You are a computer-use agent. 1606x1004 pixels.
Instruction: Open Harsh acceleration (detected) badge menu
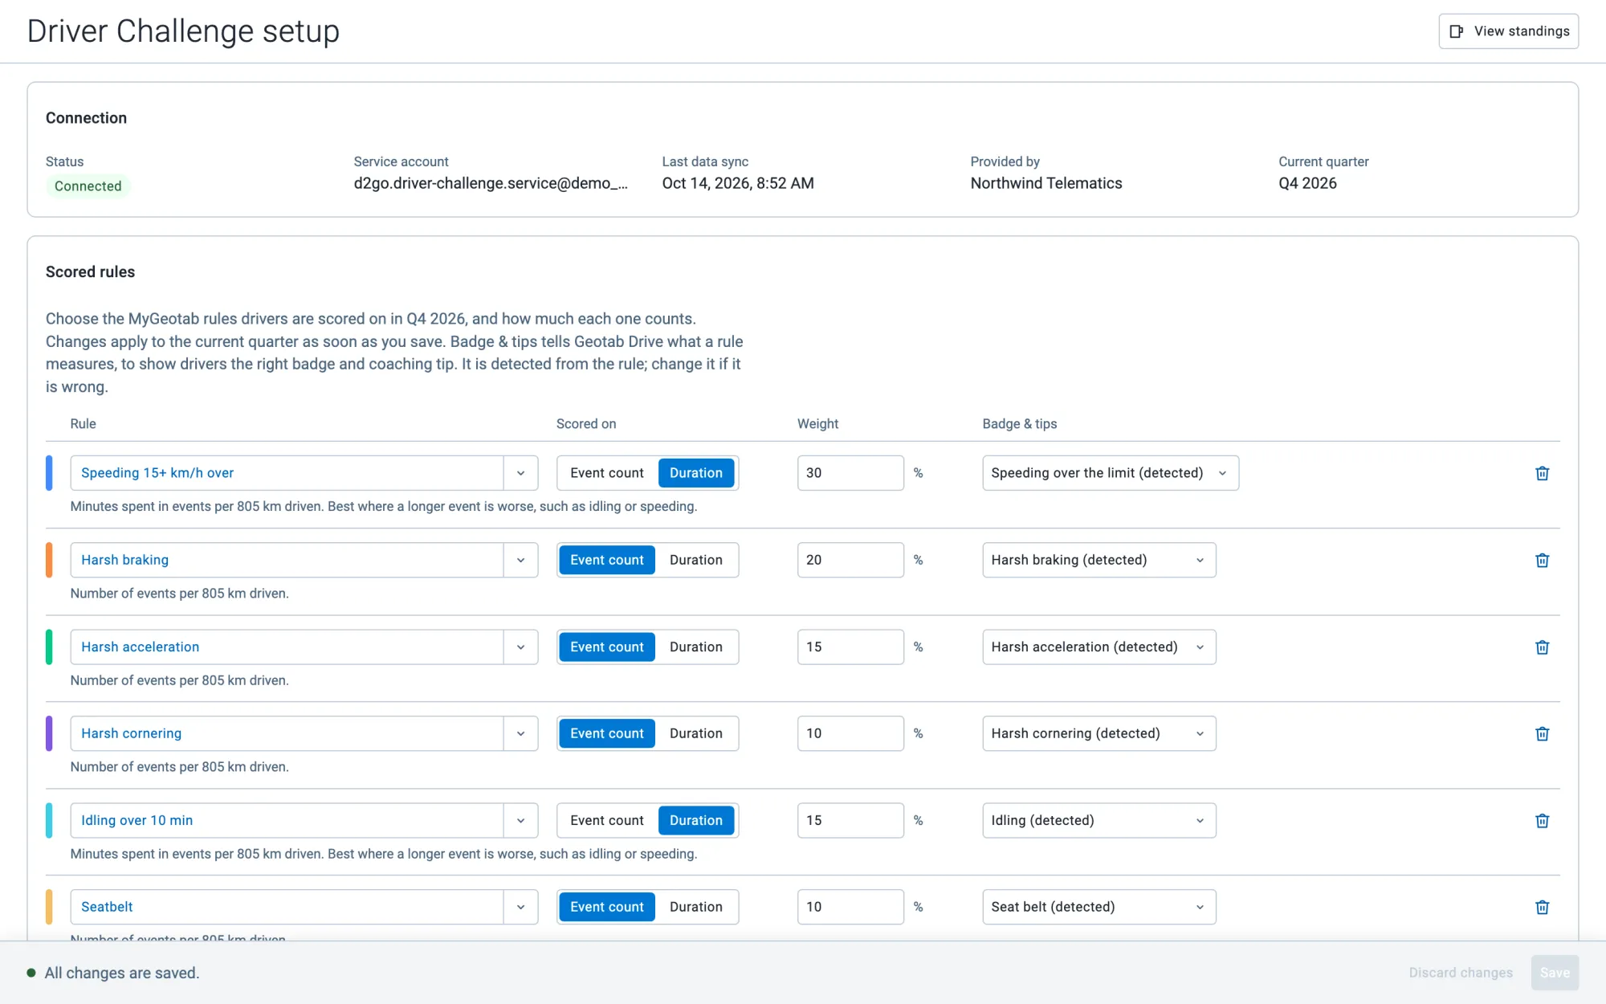(x=1099, y=647)
